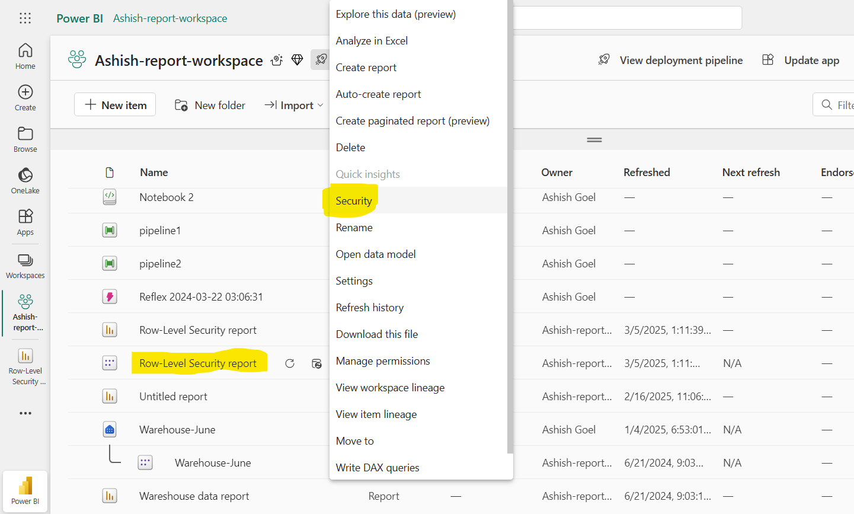The width and height of the screenshot is (854, 514).
Task: Click the New item button
Action: pos(114,104)
